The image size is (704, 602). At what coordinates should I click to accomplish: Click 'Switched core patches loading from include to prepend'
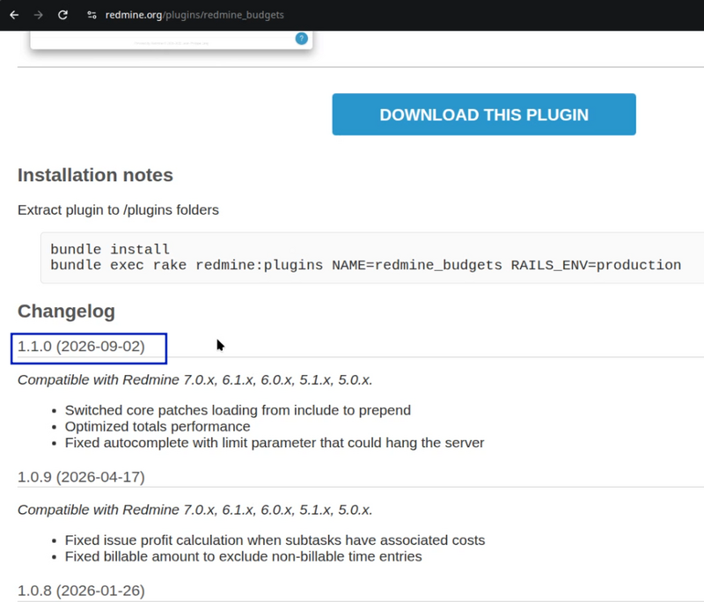[238, 410]
